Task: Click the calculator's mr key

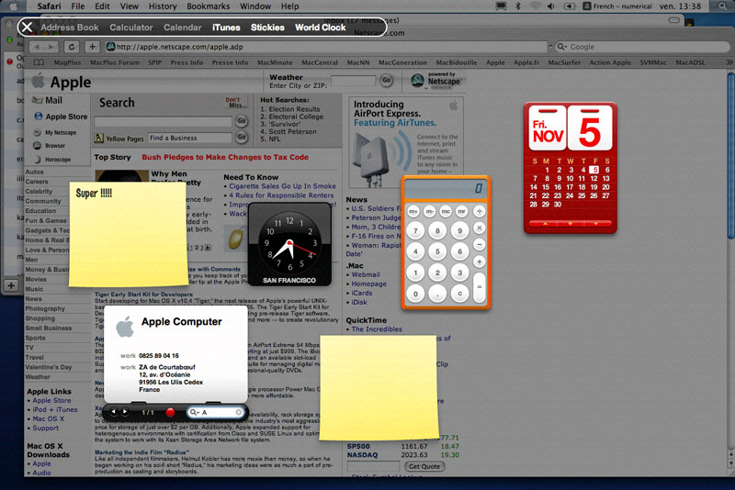Action: click(x=462, y=212)
